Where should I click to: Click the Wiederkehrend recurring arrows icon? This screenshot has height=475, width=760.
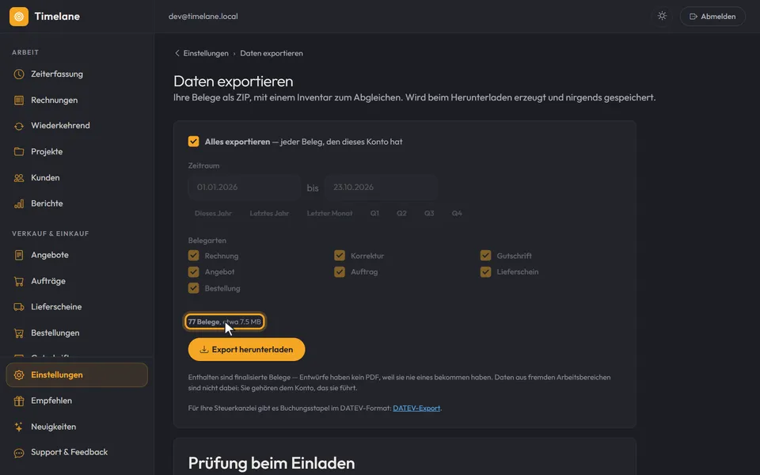19,126
